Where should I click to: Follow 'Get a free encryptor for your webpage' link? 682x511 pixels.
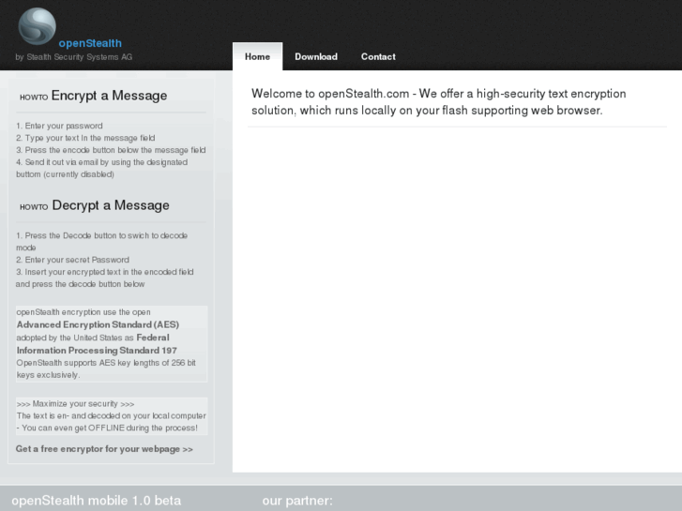104,449
